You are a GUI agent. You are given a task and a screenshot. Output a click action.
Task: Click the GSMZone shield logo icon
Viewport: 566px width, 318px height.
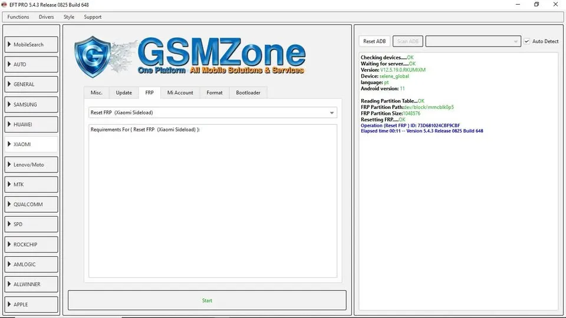click(x=94, y=57)
